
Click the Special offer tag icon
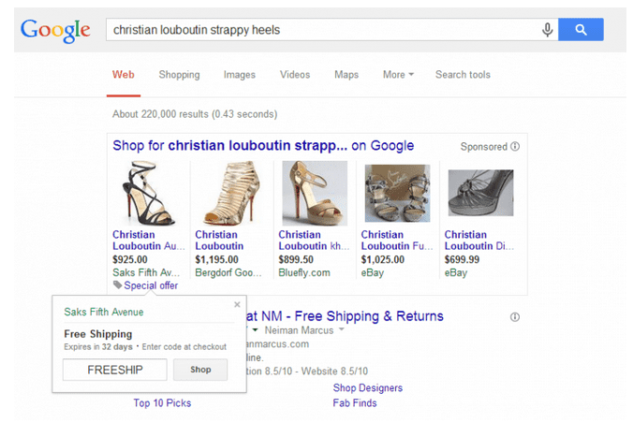[x=116, y=285]
